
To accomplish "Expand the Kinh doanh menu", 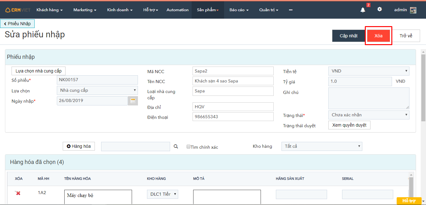I will coord(120,10).
